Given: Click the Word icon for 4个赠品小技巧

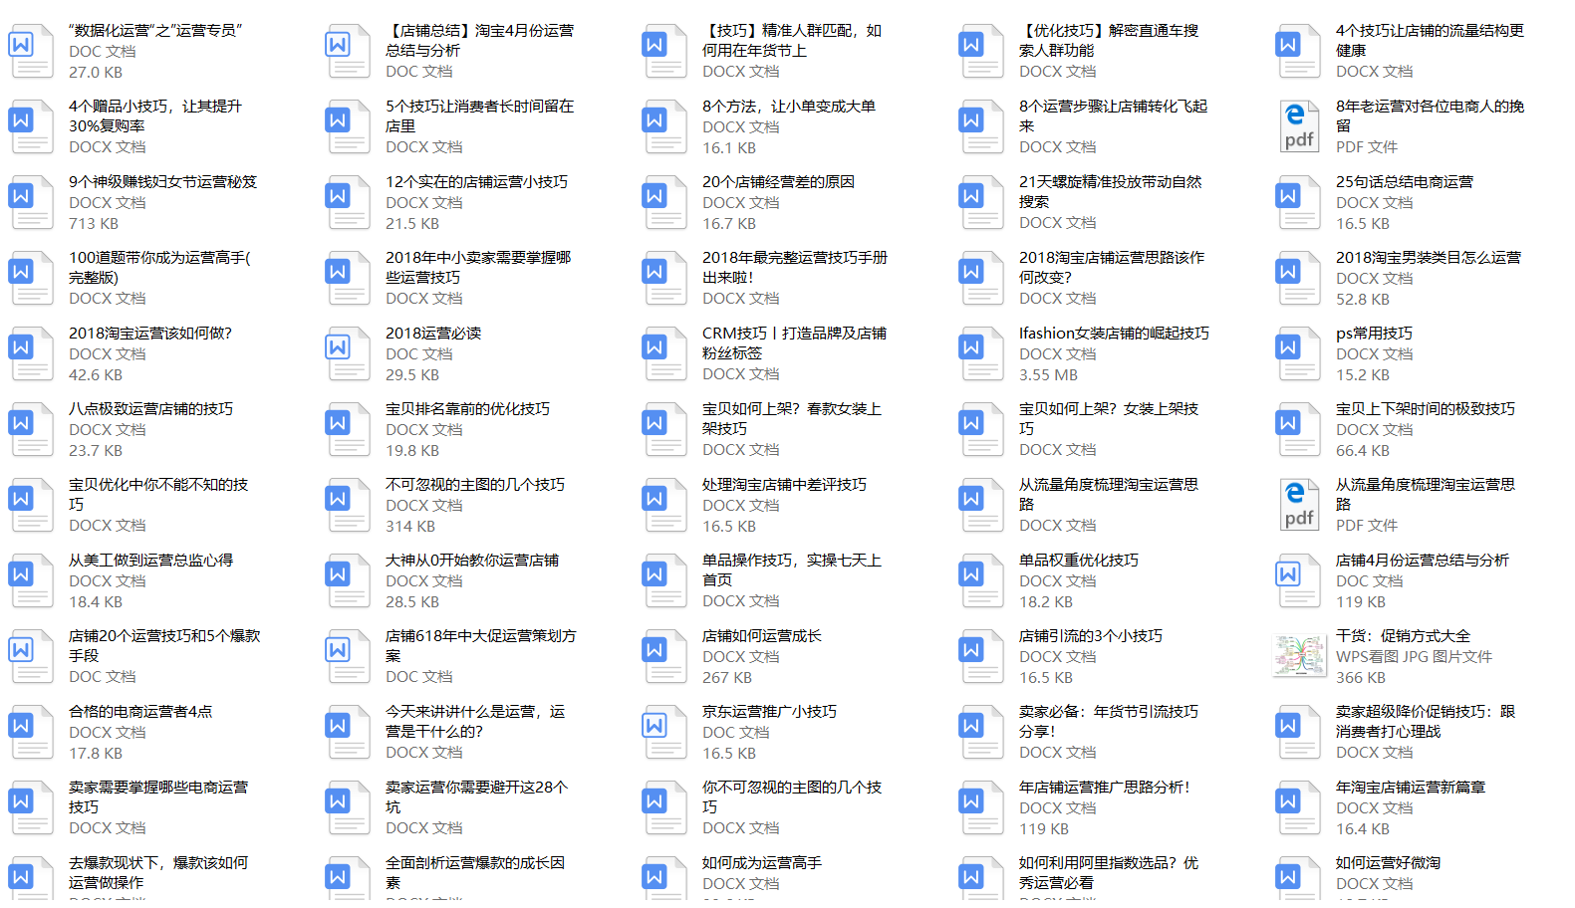Looking at the screenshot, I should click(31, 126).
